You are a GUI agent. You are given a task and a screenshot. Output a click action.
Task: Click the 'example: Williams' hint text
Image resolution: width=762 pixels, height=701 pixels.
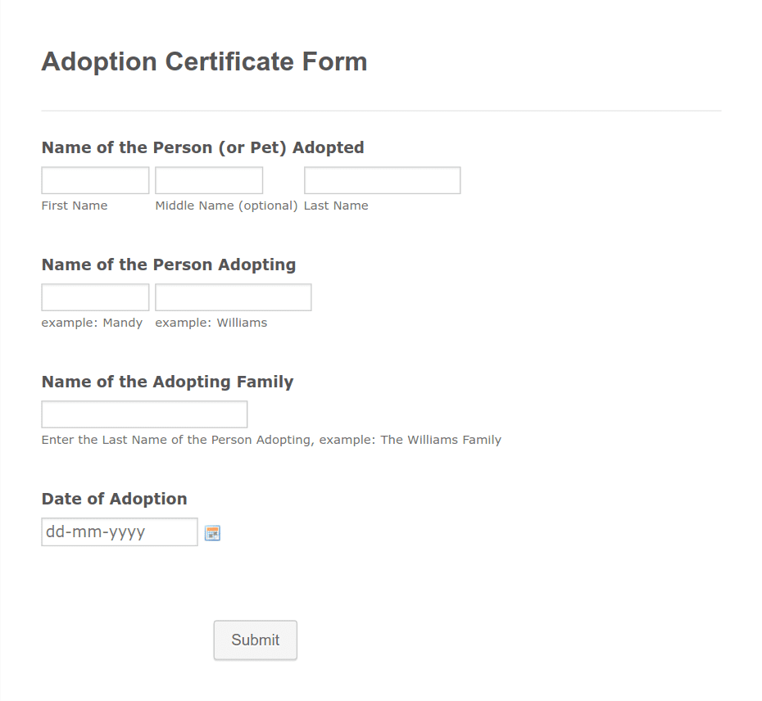click(211, 323)
